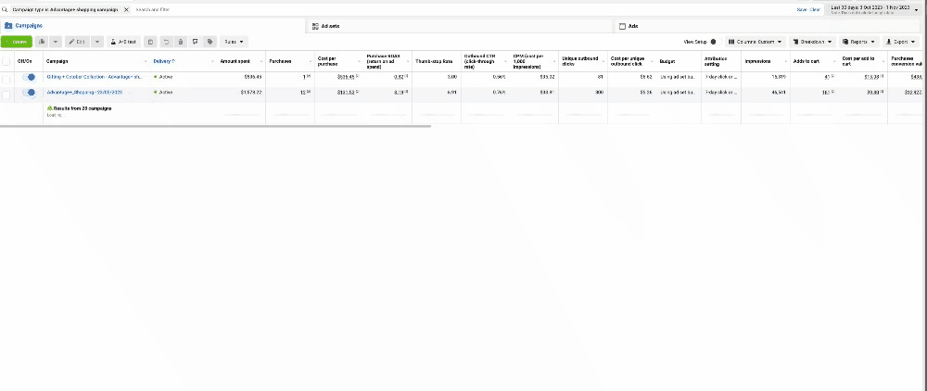Image resolution: width=927 pixels, height=391 pixels.
Task: Open the Export dropdown
Action: click(x=901, y=42)
